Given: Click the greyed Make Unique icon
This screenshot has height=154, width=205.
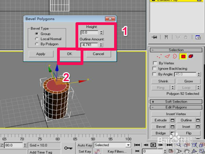Looking at the screenshot, I should coord(178,37).
